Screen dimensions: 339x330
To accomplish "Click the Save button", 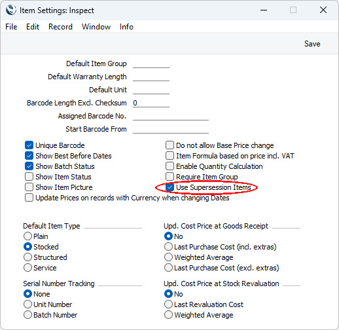I will [312, 44].
